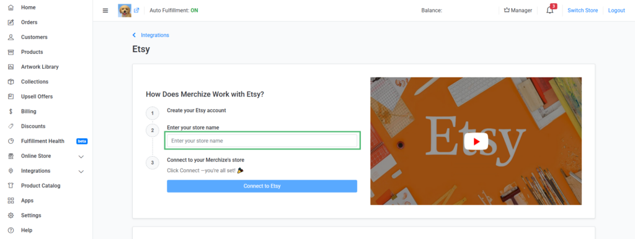Open Product Catalog shirt icon
Image resolution: width=635 pixels, height=239 pixels.
click(x=11, y=186)
